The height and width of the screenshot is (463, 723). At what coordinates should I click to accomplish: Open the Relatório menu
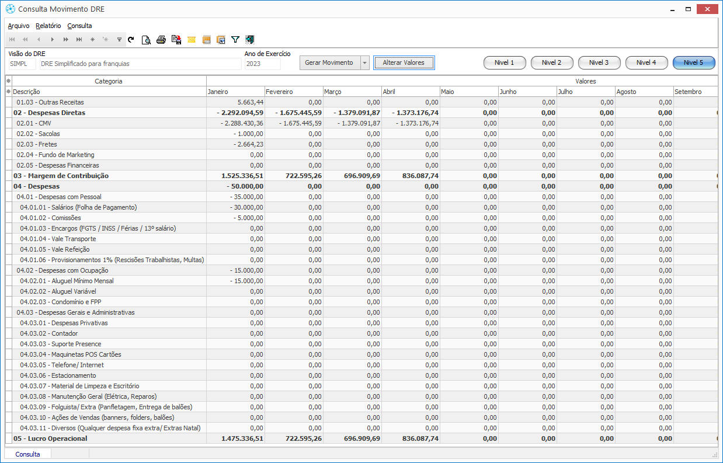click(x=48, y=26)
